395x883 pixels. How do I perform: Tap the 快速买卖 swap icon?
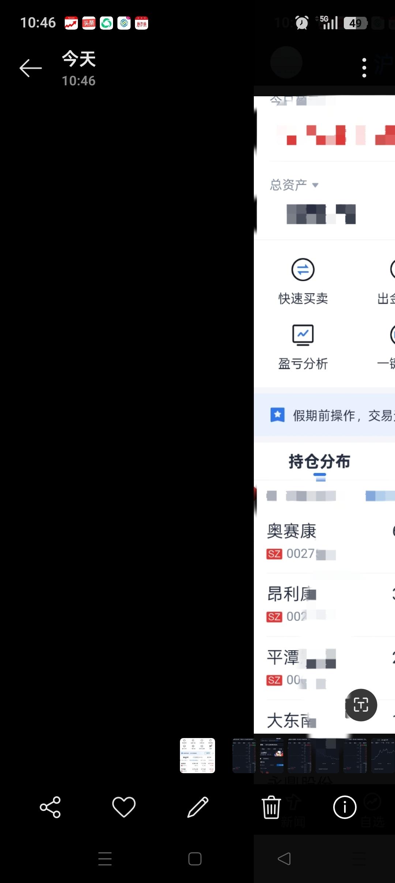pos(303,270)
